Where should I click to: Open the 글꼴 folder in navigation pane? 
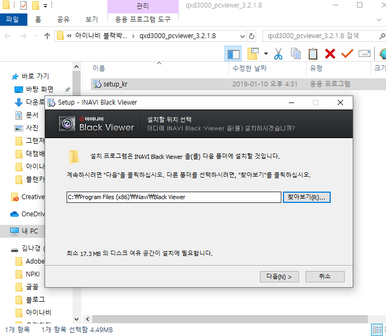click(x=32, y=287)
